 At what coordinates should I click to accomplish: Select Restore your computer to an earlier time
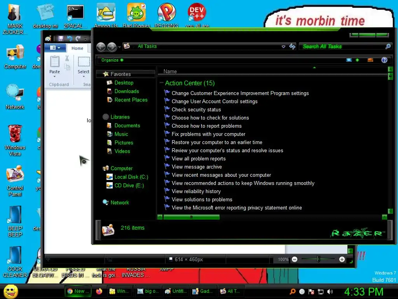[x=217, y=142]
